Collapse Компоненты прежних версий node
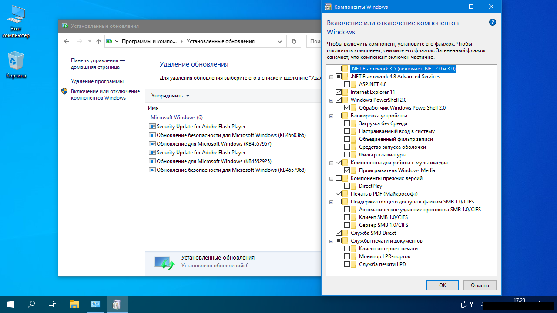The width and height of the screenshot is (557, 313). tap(332, 178)
